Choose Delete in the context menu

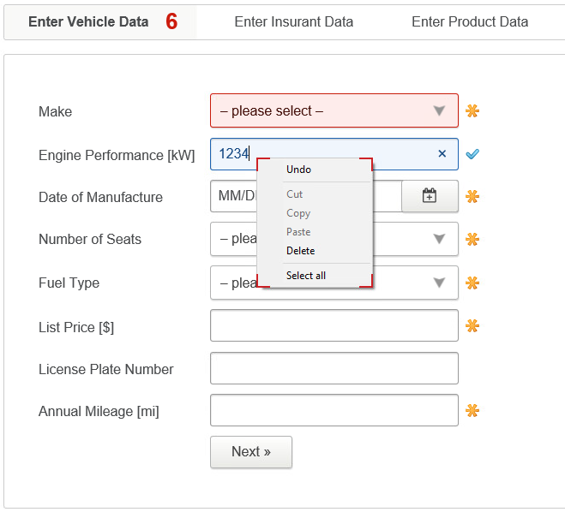[x=301, y=251]
